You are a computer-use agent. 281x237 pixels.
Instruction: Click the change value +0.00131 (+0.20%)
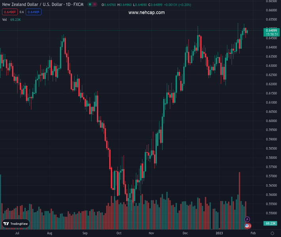point(177,5)
